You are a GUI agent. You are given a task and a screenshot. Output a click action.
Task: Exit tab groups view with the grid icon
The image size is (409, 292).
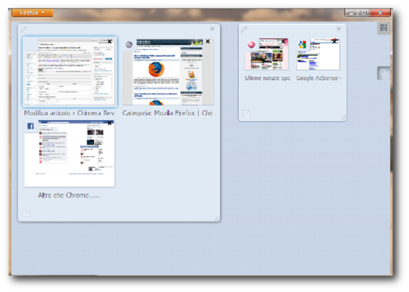point(383,28)
